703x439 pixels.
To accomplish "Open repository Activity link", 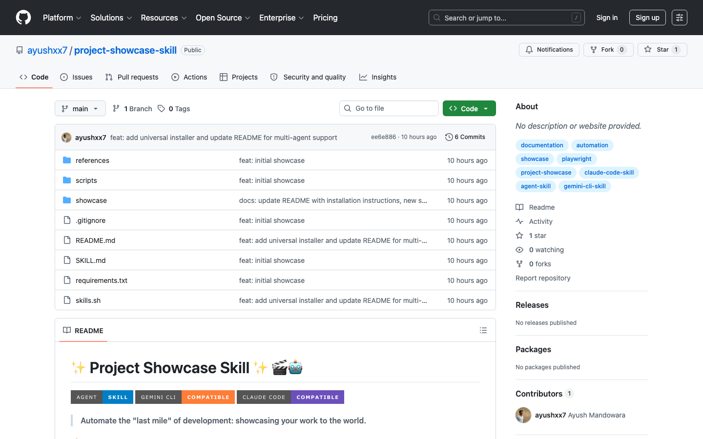I will pos(534,221).
